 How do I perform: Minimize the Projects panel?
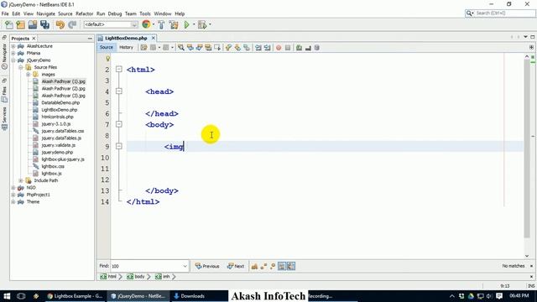[90, 39]
